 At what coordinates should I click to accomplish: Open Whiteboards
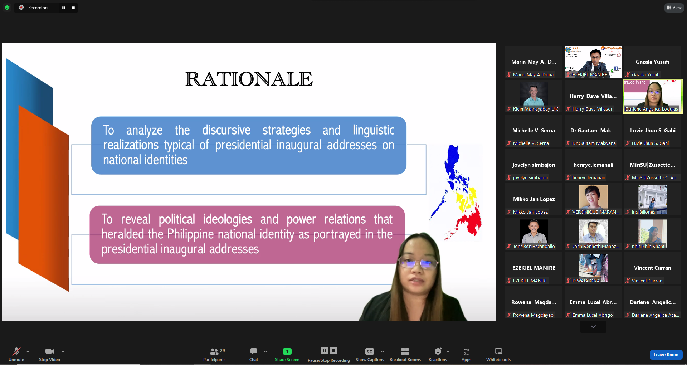pyautogui.click(x=498, y=354)
